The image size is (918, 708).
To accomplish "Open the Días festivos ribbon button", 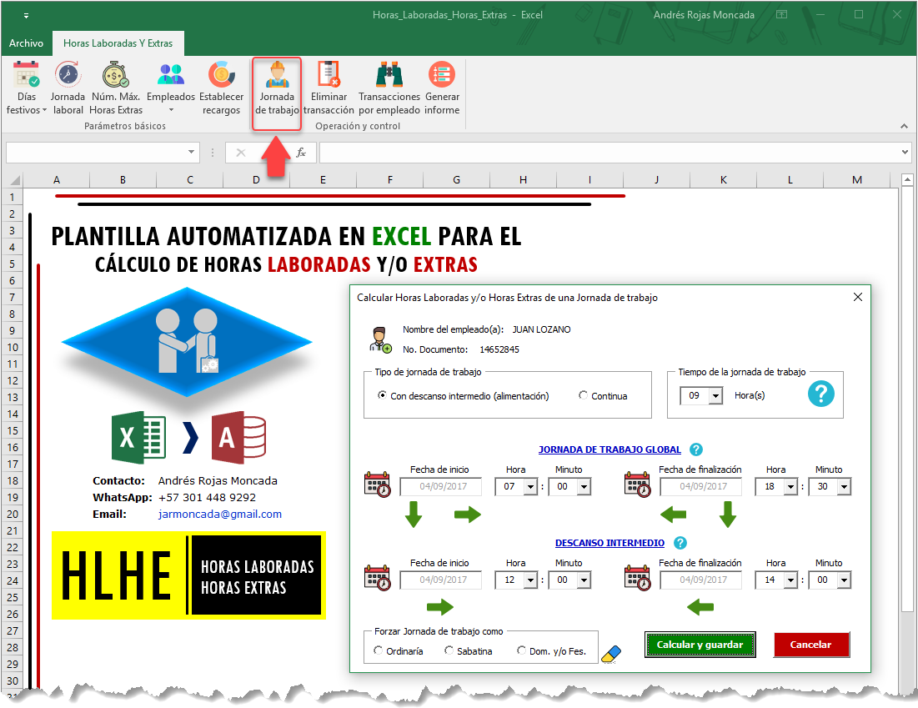I will click(27, 88).
